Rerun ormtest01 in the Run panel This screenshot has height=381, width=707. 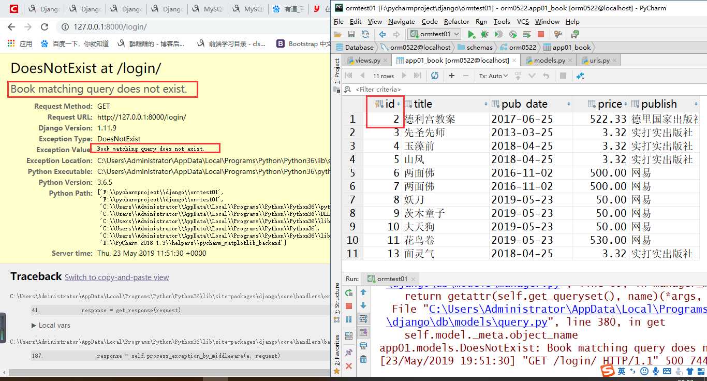tap(349, 292)
